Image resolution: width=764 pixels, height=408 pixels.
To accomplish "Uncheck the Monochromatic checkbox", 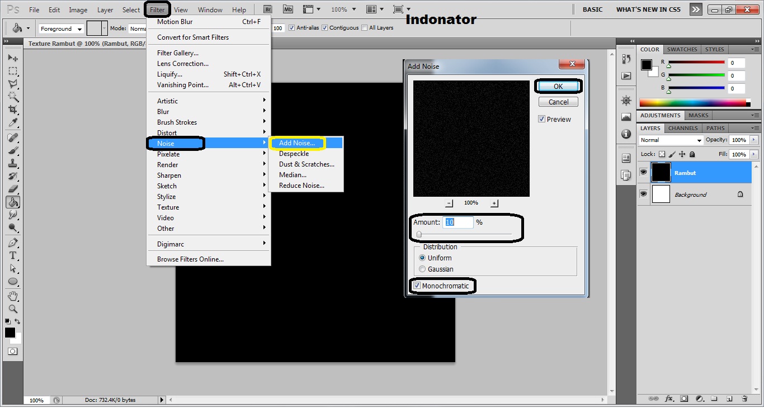I will [x=417, y=286].
